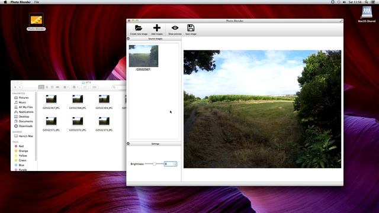Click the clock showing Sat 11:56
The image size is (379, 213).
point(355,2)
